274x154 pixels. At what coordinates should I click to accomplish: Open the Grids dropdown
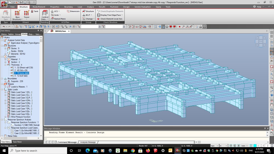(56, 15)
